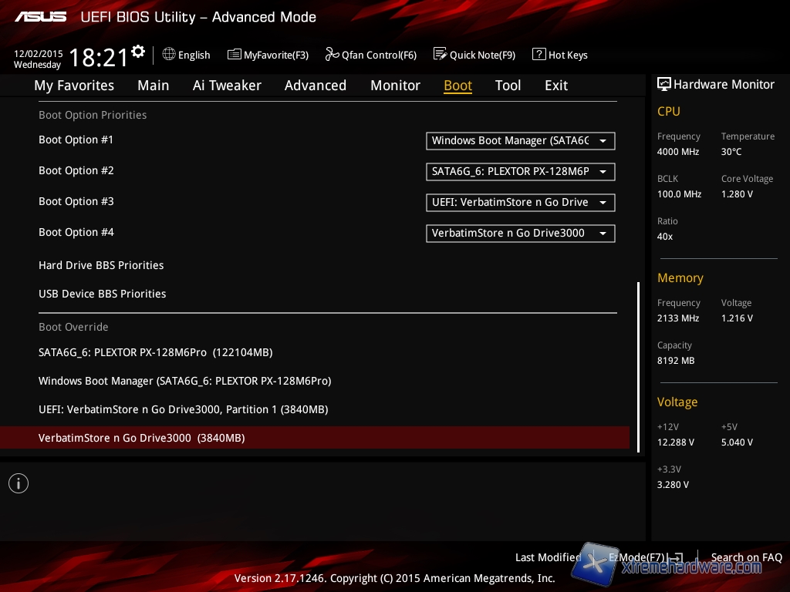
Task: Open Hard Drive BBS Priorities
Action: [101, 265]
